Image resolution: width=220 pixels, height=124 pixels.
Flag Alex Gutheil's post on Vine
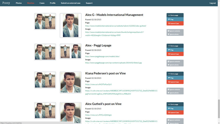175,108
